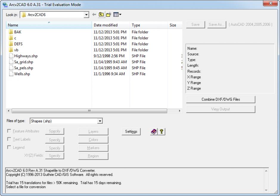Click the 11/14/1995 9:43 AM date cell
The width and height of the screenshot is (280, 196).
tap(110, 62)
